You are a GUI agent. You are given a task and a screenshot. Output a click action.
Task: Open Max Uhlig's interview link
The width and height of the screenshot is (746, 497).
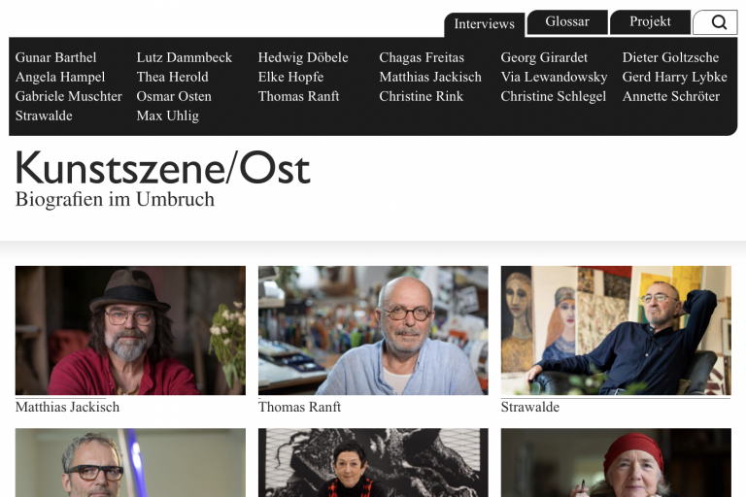pyautogui.click(x=167, y=116)
